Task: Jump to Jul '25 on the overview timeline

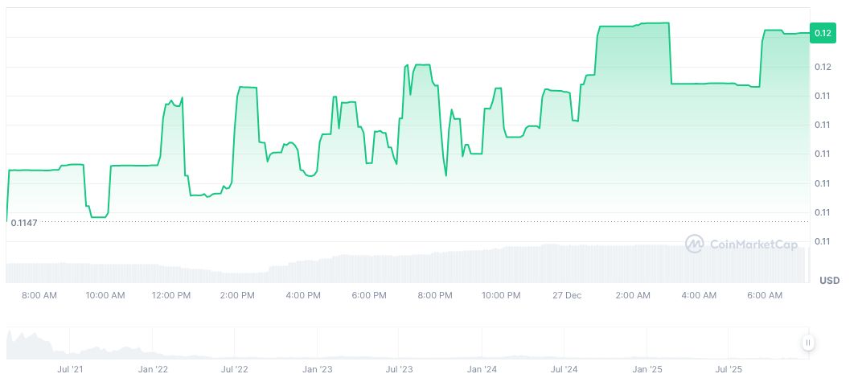Action: click(729, 369)
